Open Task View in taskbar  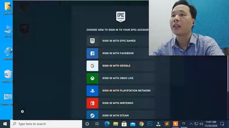[97, 124]
